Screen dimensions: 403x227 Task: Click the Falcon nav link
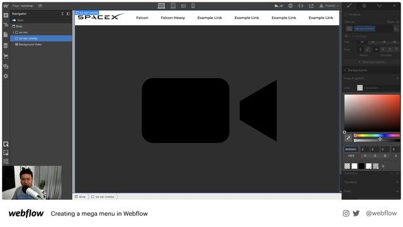[142, 18]
